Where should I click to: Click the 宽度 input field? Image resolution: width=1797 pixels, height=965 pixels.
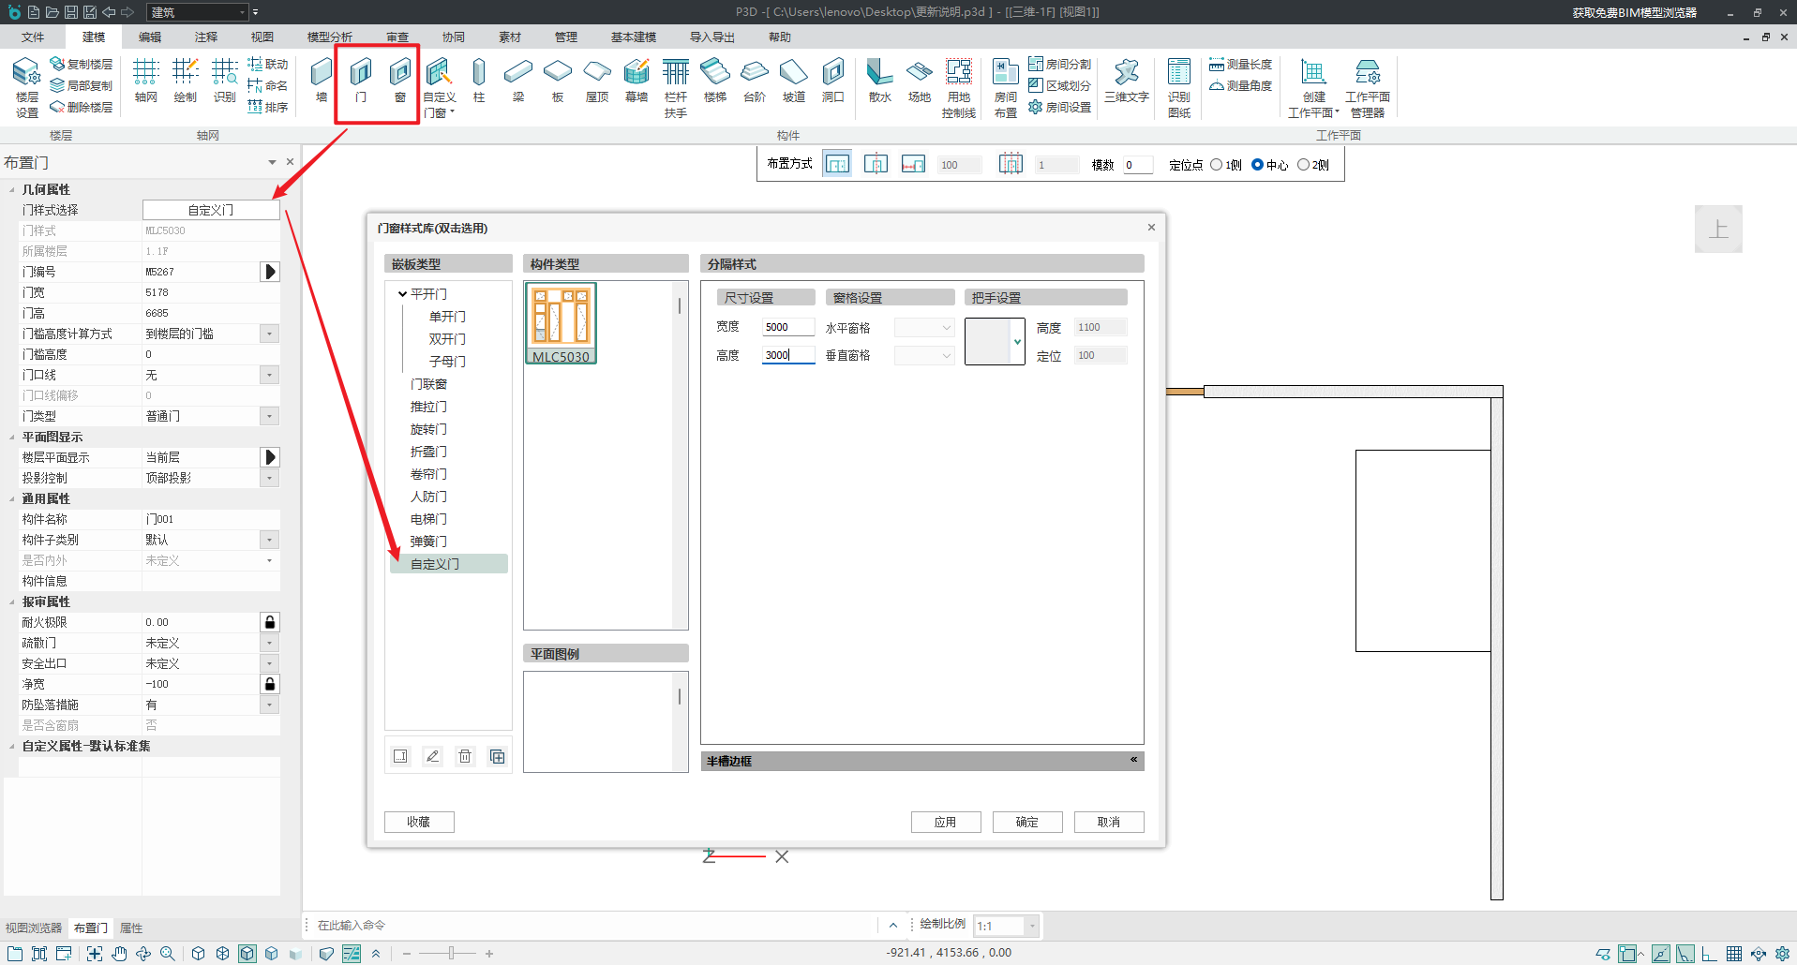(787, 327)
